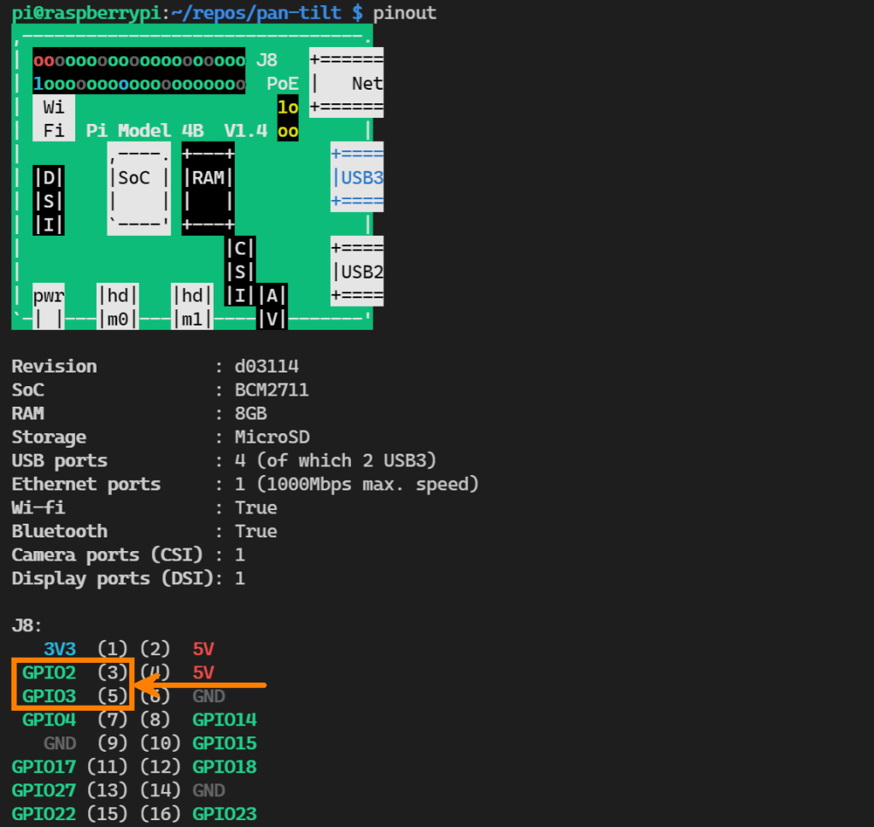Image resolution: width=874 pixels, height=827 pixels.
Task: Click the orange arrow pointing at pins
Action: pos(205,684)
